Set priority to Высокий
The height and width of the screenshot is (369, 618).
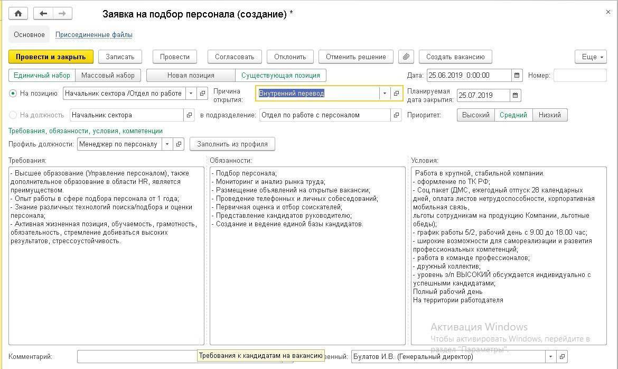(x=475, y=115)
